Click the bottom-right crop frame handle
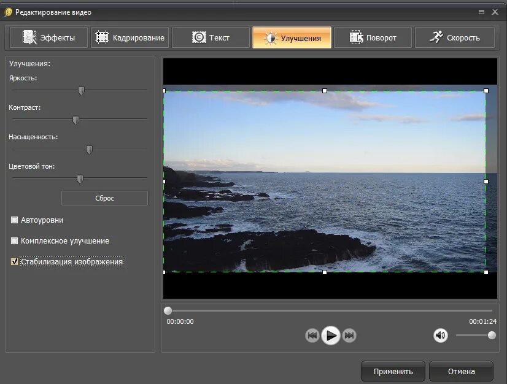This screenshot has height=384, width=507. coord(486,272)
